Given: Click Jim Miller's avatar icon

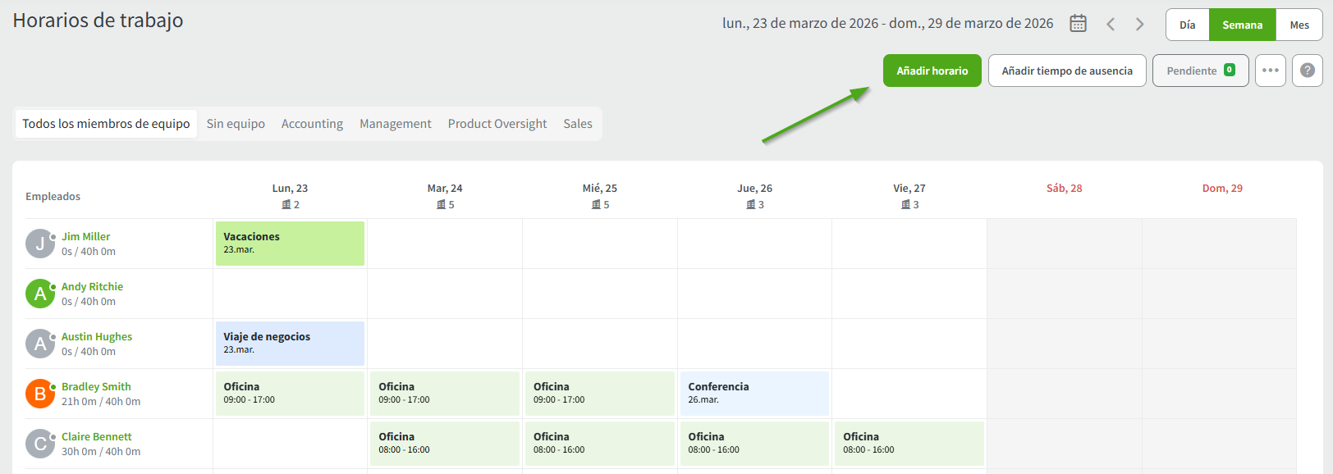Looking at the screenshot, I should [39, 244].
